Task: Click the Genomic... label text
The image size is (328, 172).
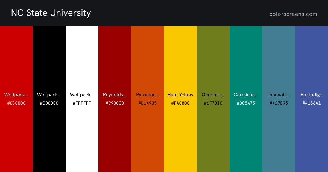Action: point(213,95)
